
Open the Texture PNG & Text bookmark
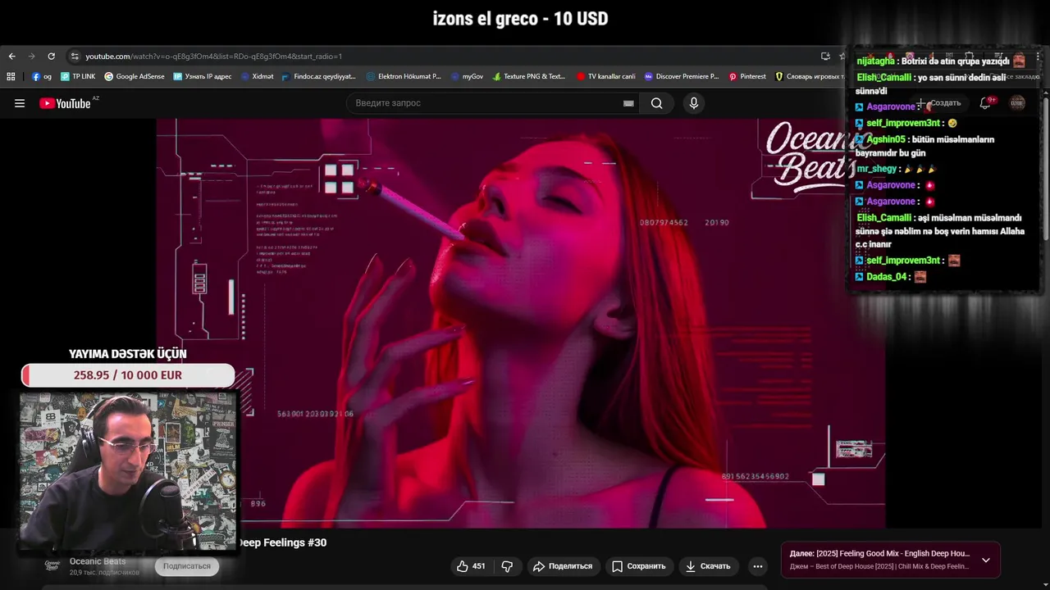[x=529, y=76]
